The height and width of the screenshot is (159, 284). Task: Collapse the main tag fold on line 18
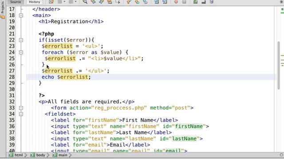pos(21,15)
